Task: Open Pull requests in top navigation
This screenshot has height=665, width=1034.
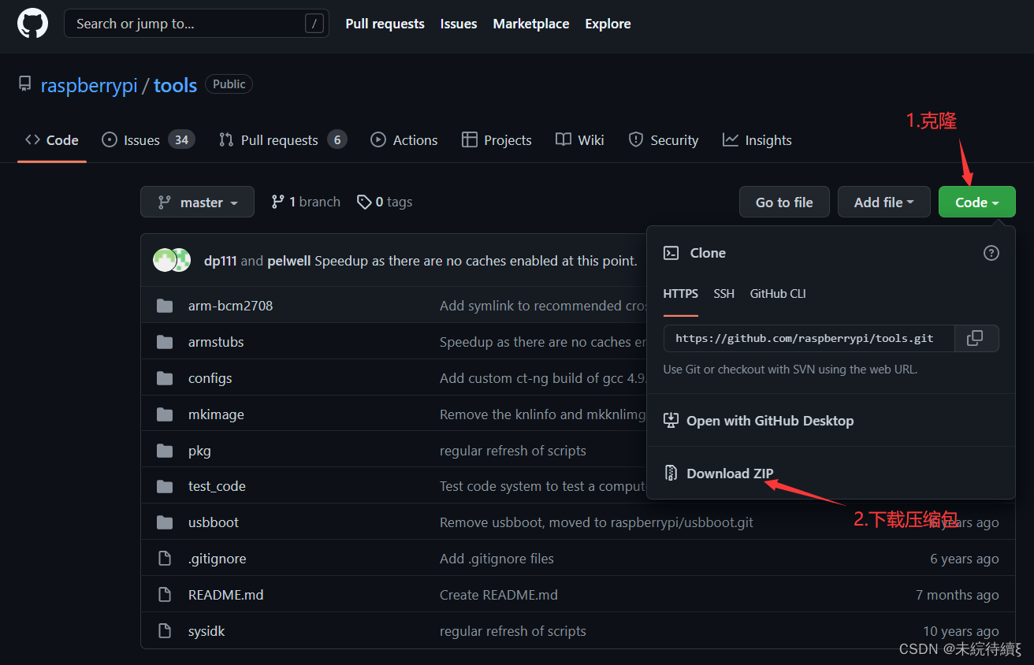Action: 385,24
